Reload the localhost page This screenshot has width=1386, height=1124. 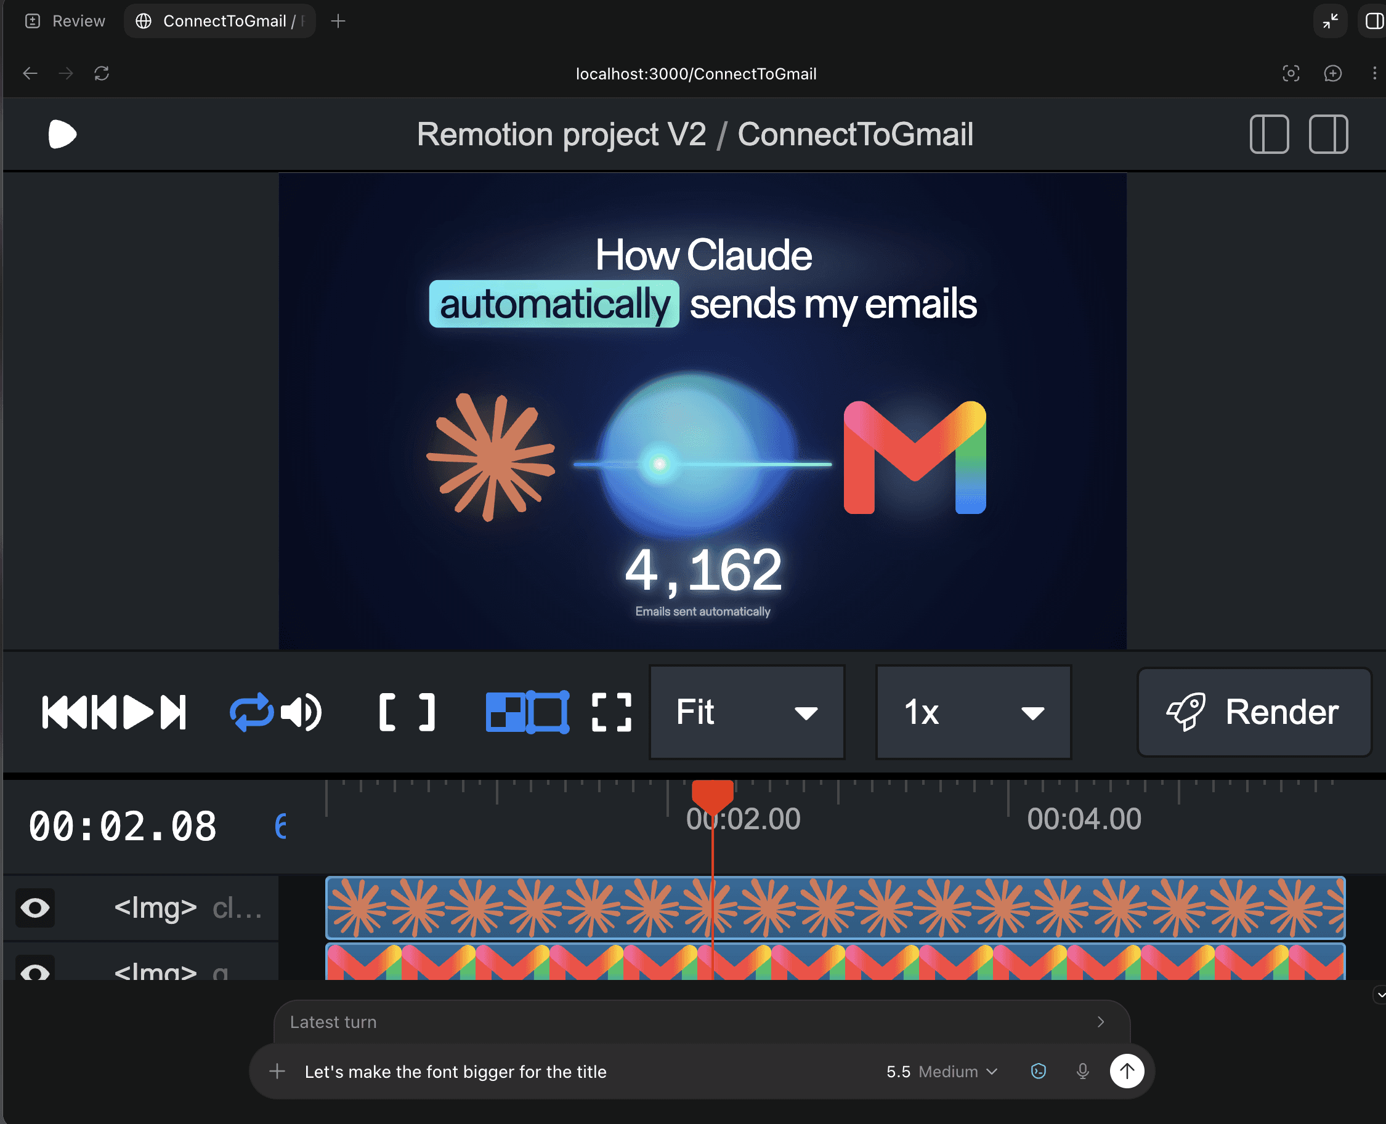pos(101,73)
